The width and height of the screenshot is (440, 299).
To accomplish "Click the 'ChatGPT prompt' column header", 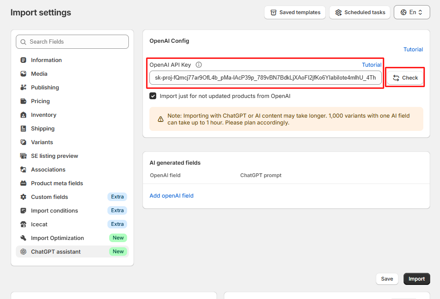I will pos(261,175).
